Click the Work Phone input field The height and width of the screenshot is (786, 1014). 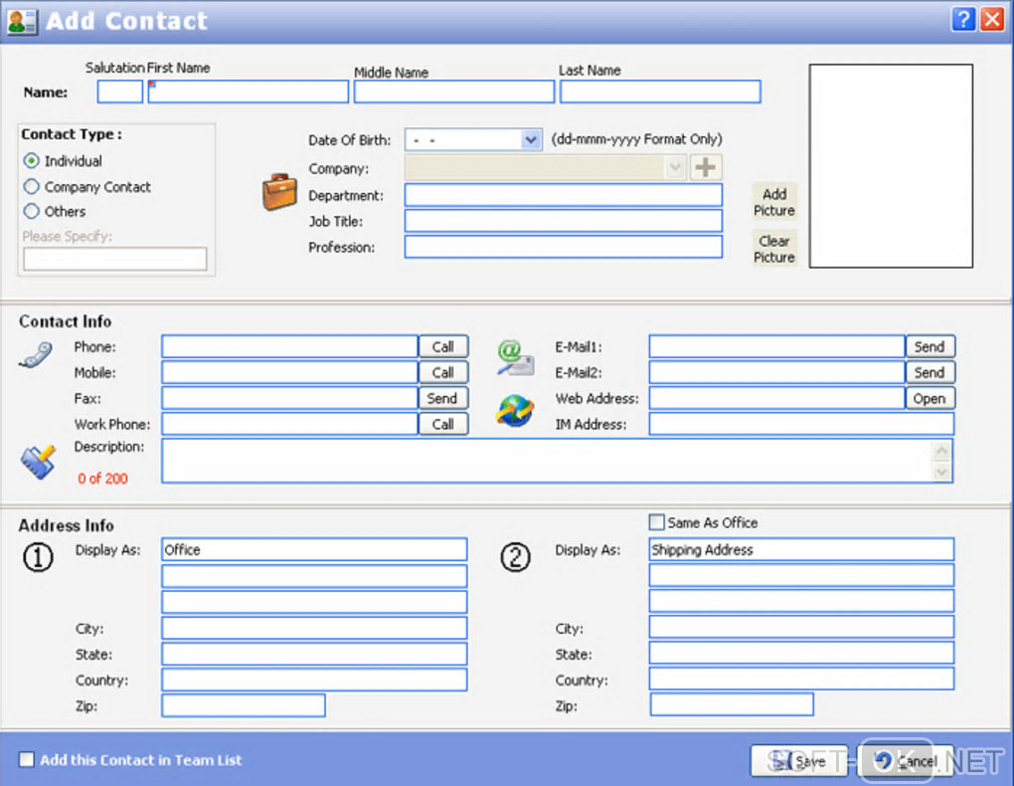[289, 424]
